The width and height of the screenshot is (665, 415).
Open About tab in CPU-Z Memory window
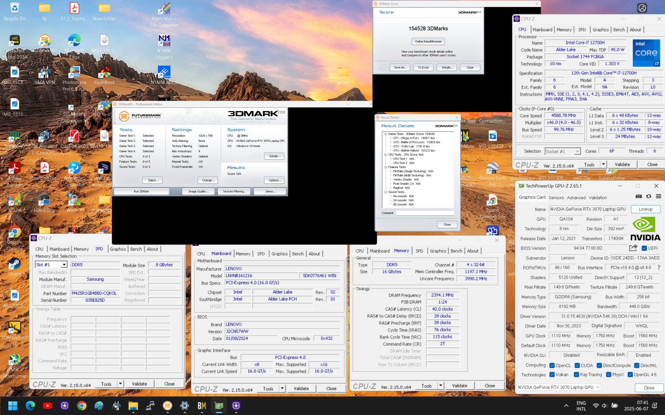(x=472, y=251)
